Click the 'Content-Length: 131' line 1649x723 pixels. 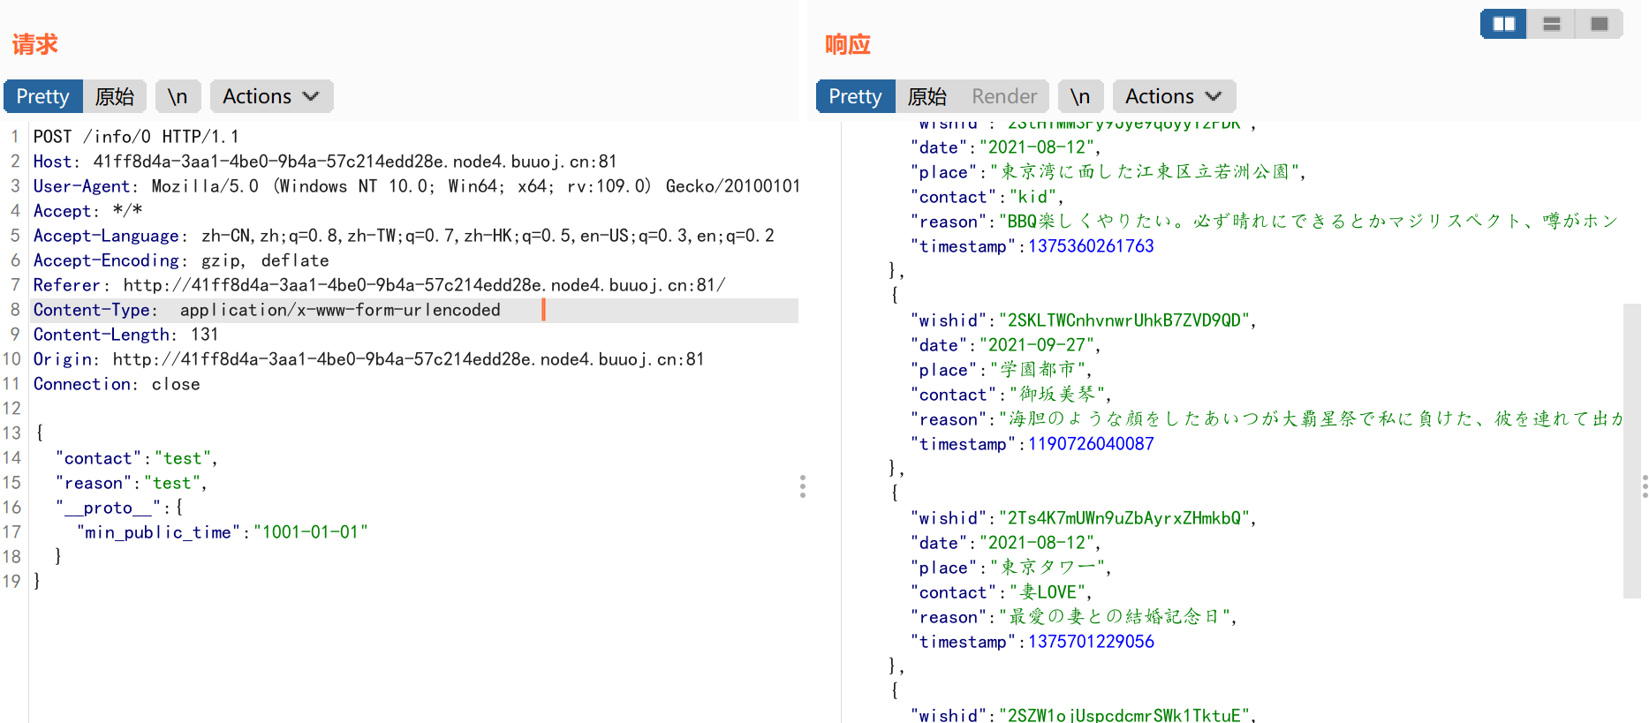125,335
